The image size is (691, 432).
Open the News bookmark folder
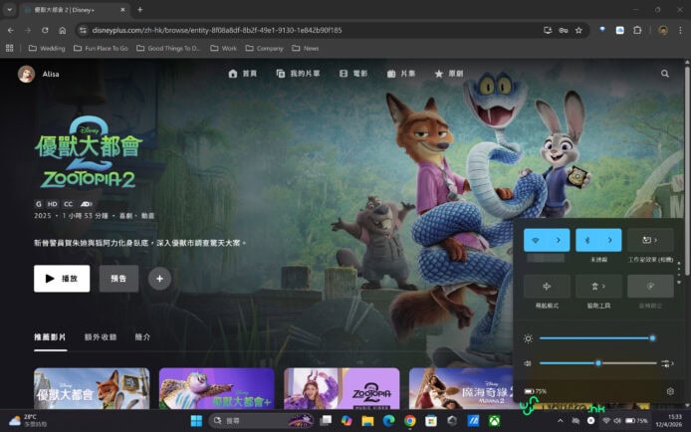(x=306, y=48)
